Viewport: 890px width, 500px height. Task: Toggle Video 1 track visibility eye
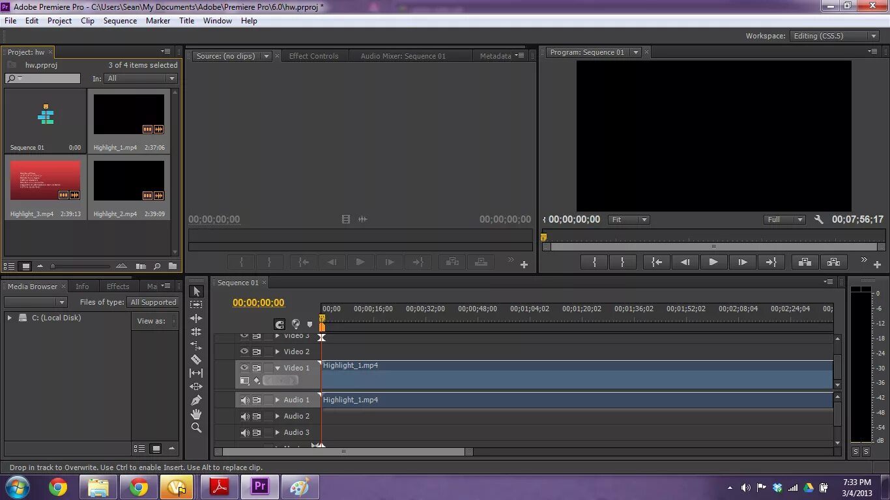point(244,367)
